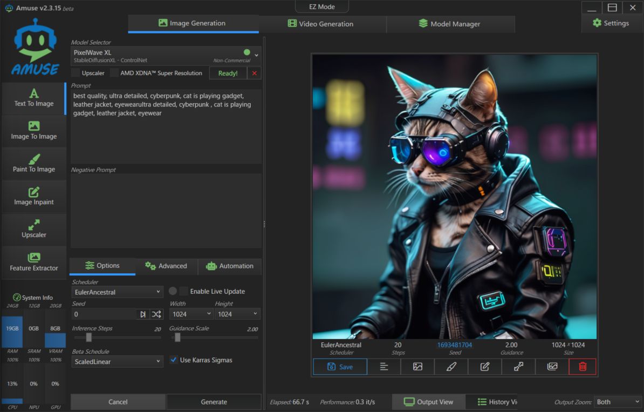Uncheck Use Karras Sigmas

pos(174,360)
